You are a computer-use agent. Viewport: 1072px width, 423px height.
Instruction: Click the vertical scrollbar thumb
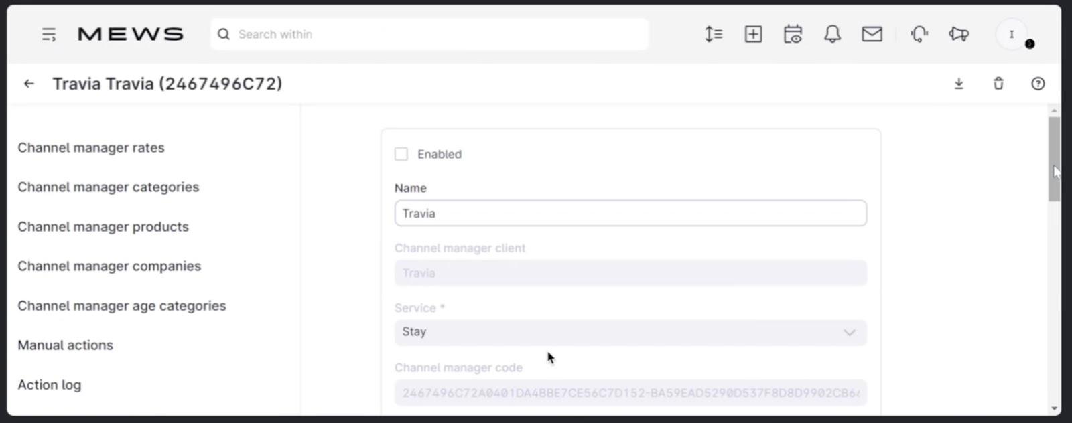1055,159
